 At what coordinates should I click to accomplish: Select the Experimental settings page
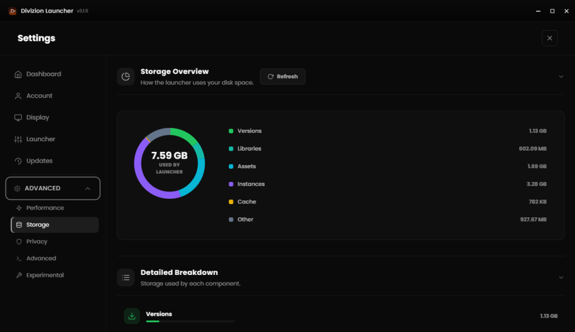point(45,275)
